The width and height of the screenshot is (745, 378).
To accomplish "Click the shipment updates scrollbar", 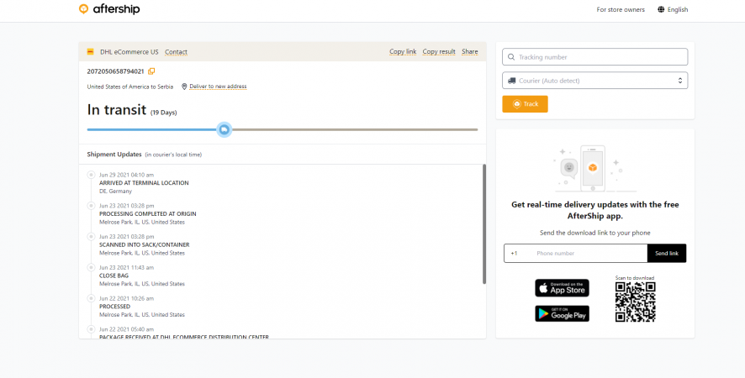I will 484,224.
